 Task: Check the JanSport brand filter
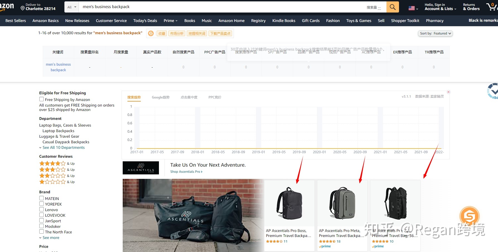pos(42,220)
